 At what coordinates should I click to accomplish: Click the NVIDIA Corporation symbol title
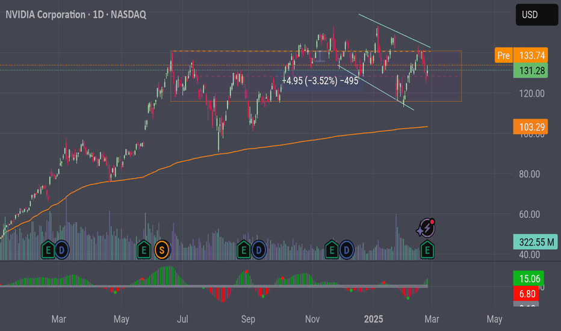click(x=45, y=14)
